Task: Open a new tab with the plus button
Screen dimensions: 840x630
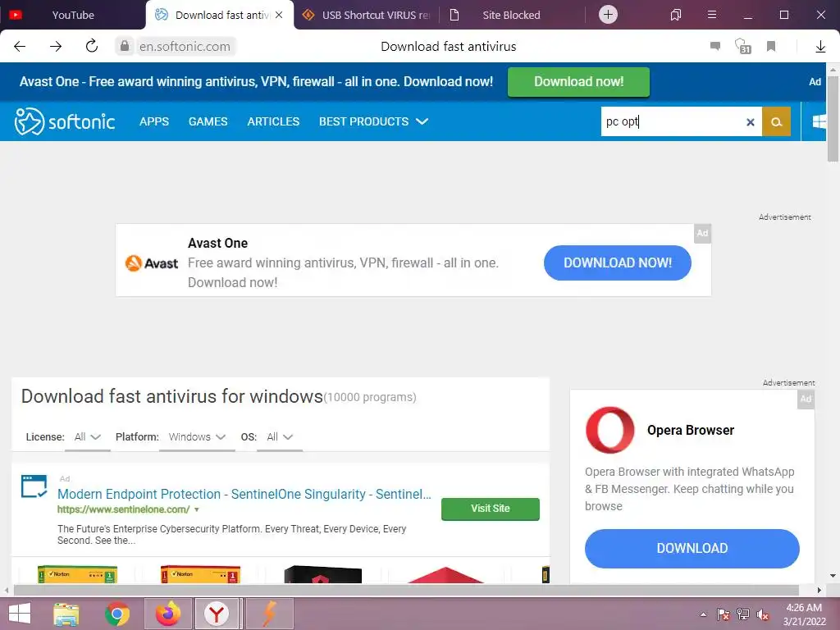Action: click(608, 15)
